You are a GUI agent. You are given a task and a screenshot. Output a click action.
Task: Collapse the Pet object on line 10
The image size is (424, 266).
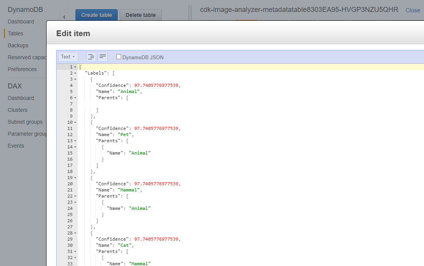tap(75, 122)
